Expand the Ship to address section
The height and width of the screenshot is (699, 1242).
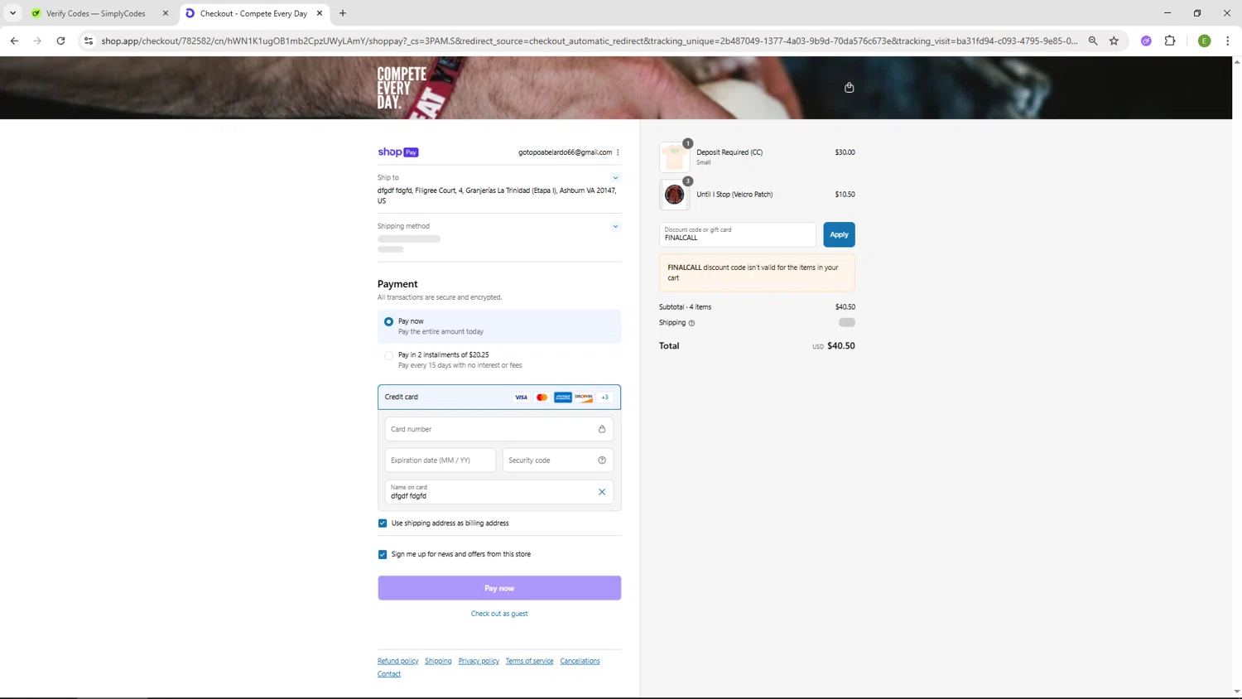click(x=615, y=178)
